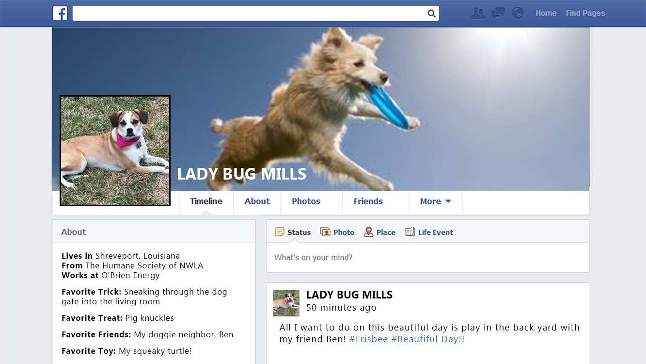Click the Life Event book icon
This screenshot has height=364, width=646.
tap(410, 232)
